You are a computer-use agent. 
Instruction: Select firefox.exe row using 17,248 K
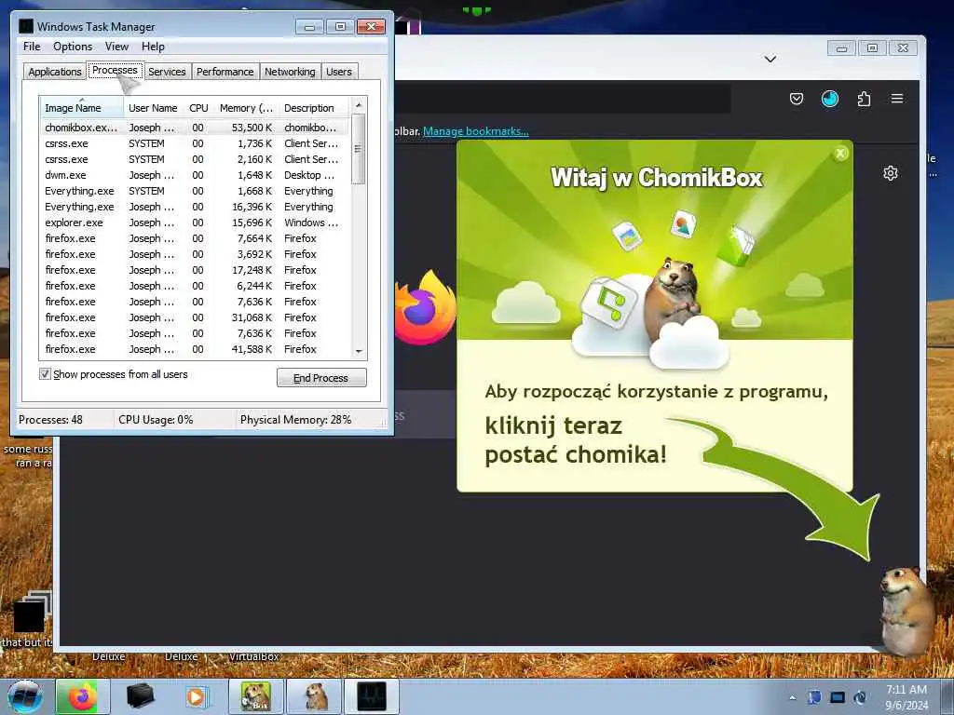pyautogui.click(x=196, y=270)
